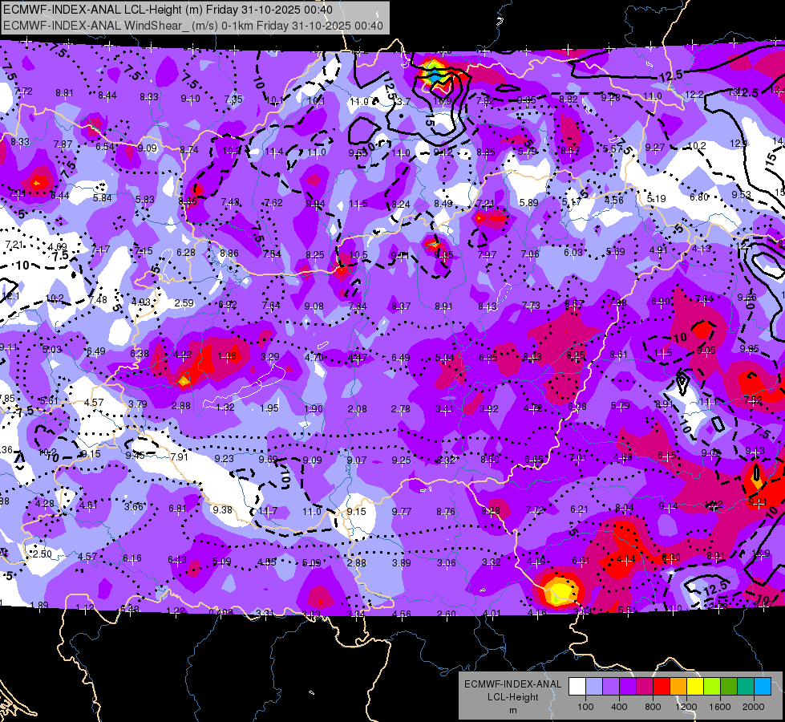Viewport: 785px width, 722px height.
Task: Click the 3.89 wind shear value
Action: 402,562
